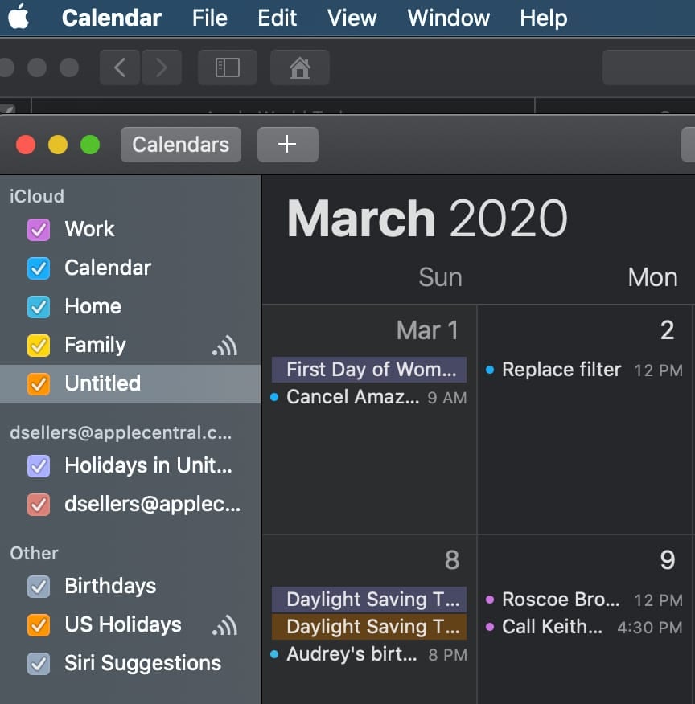695x704 pixels.
Task: Click the forward arrow in background toolbar
Action: pos(161,68)
